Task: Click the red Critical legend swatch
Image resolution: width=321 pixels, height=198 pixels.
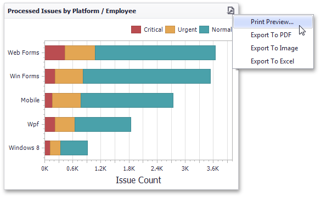Action: pos(136,30)
